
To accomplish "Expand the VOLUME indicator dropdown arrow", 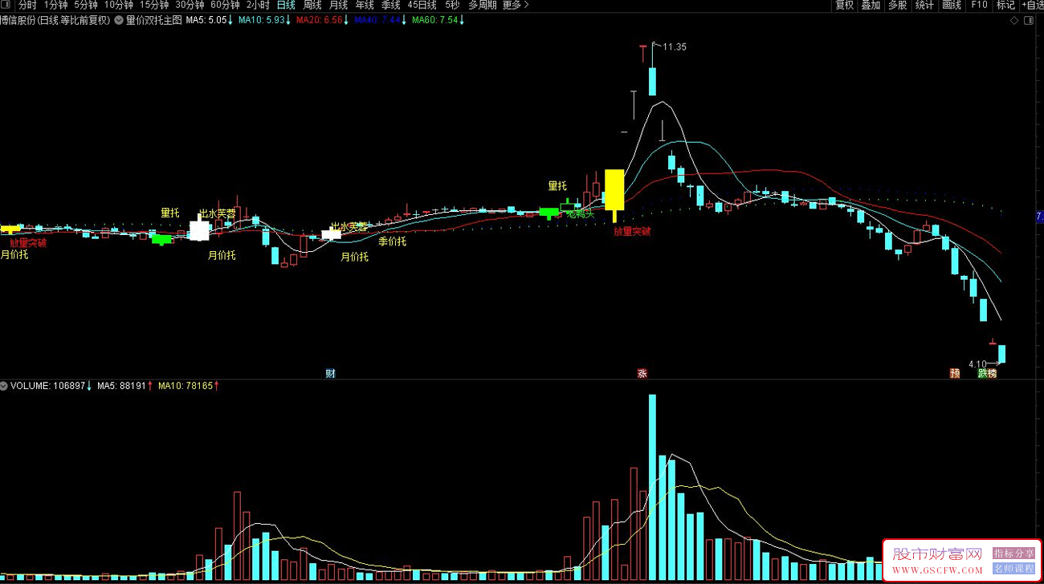I will point(4,386).
